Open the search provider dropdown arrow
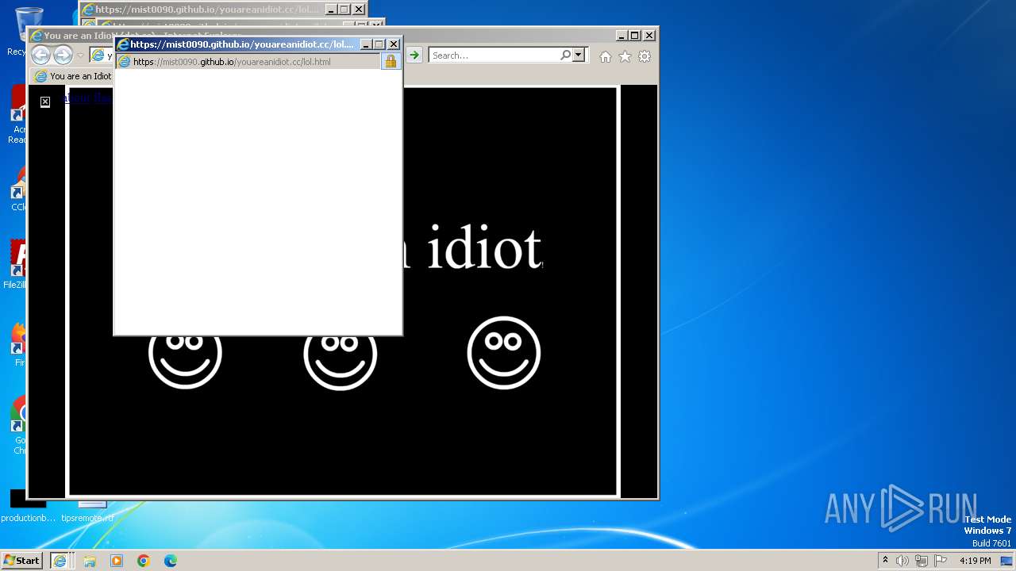 point(578,55)
